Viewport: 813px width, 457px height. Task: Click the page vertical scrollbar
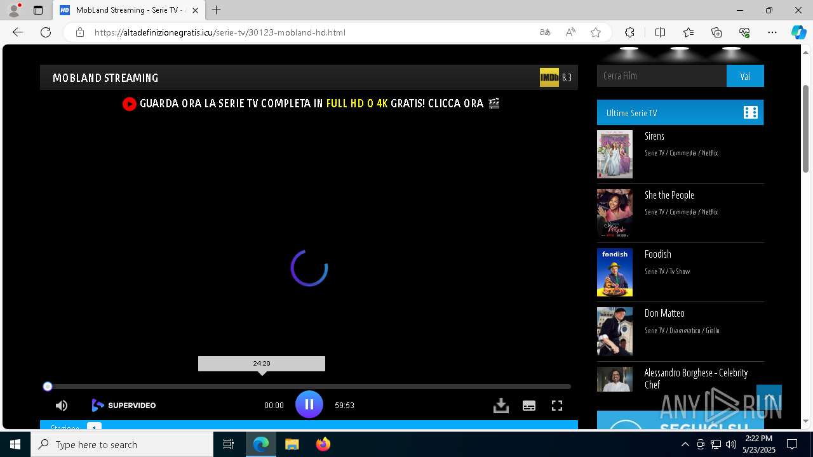click(x=805, y=128)
